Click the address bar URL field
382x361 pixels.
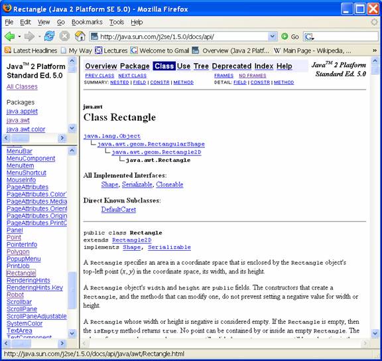pyautogui.click(x=183, y=36)
